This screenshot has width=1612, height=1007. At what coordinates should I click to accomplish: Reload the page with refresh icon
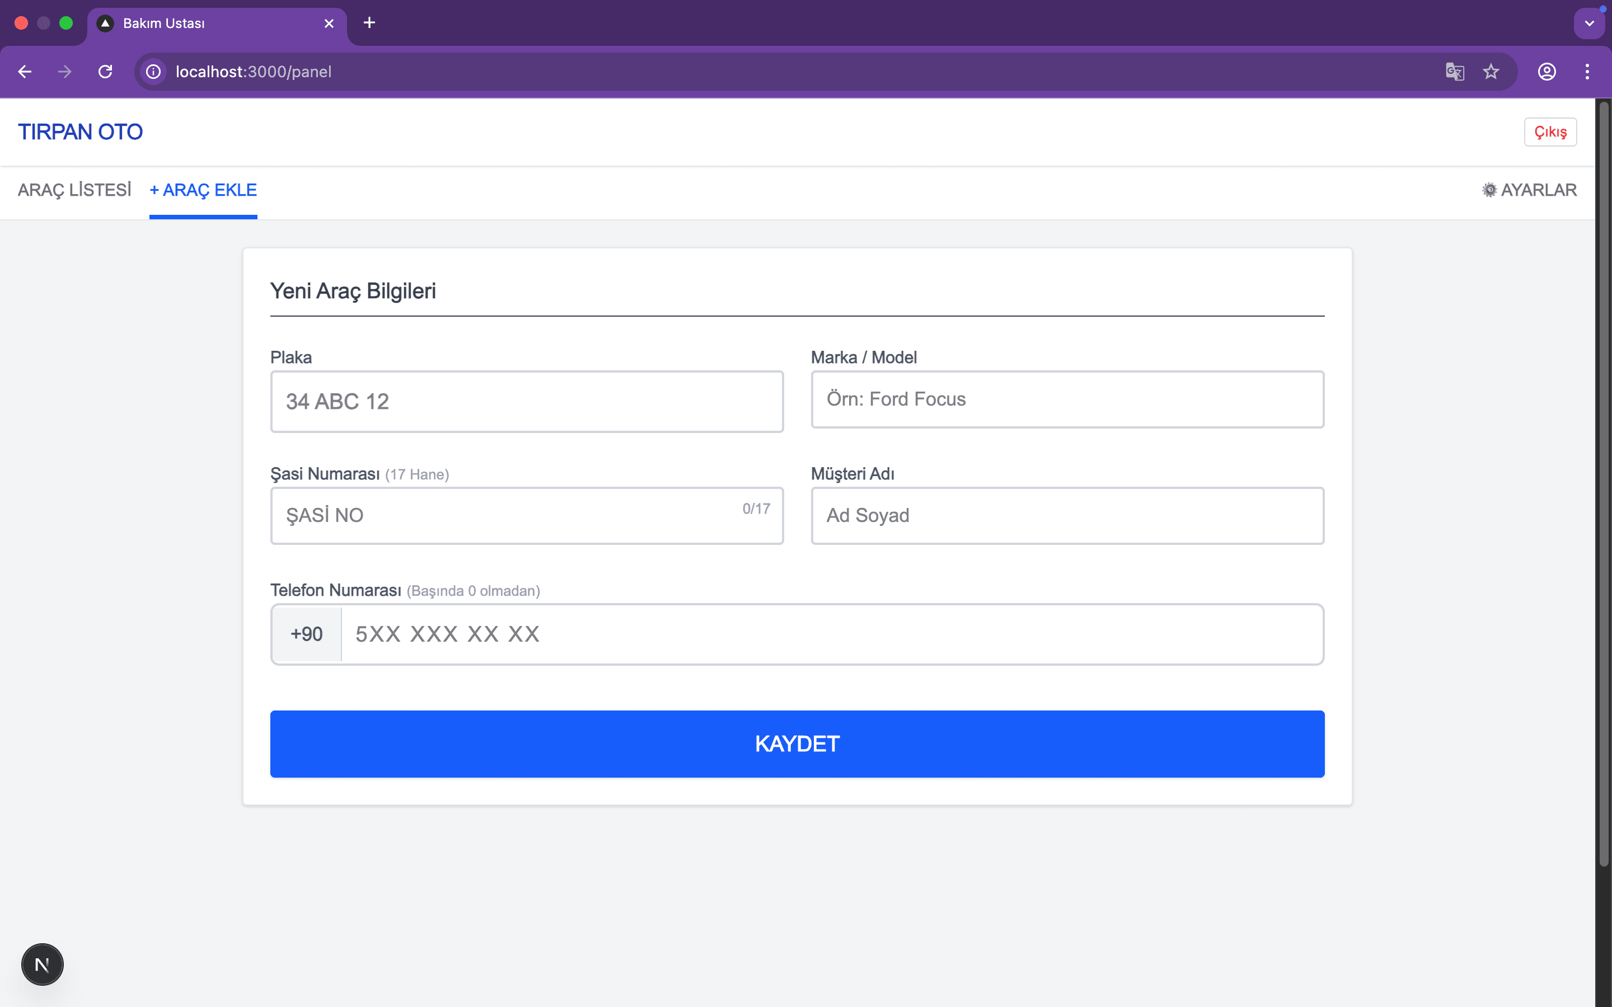105,71
